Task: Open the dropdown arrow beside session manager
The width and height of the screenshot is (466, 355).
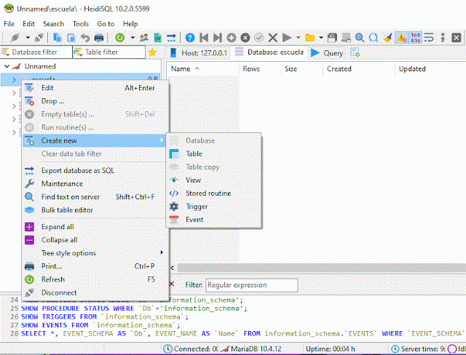Action: click(28, 38)
